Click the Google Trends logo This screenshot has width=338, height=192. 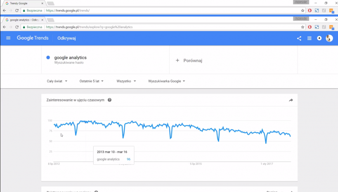click(x=33, y=38)
